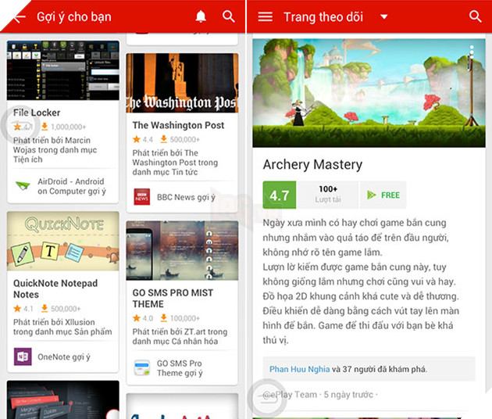This screenshot has width=492, height=419.
Task: Open search in Gợi ý cho bạn header
Action: (228, 16)
